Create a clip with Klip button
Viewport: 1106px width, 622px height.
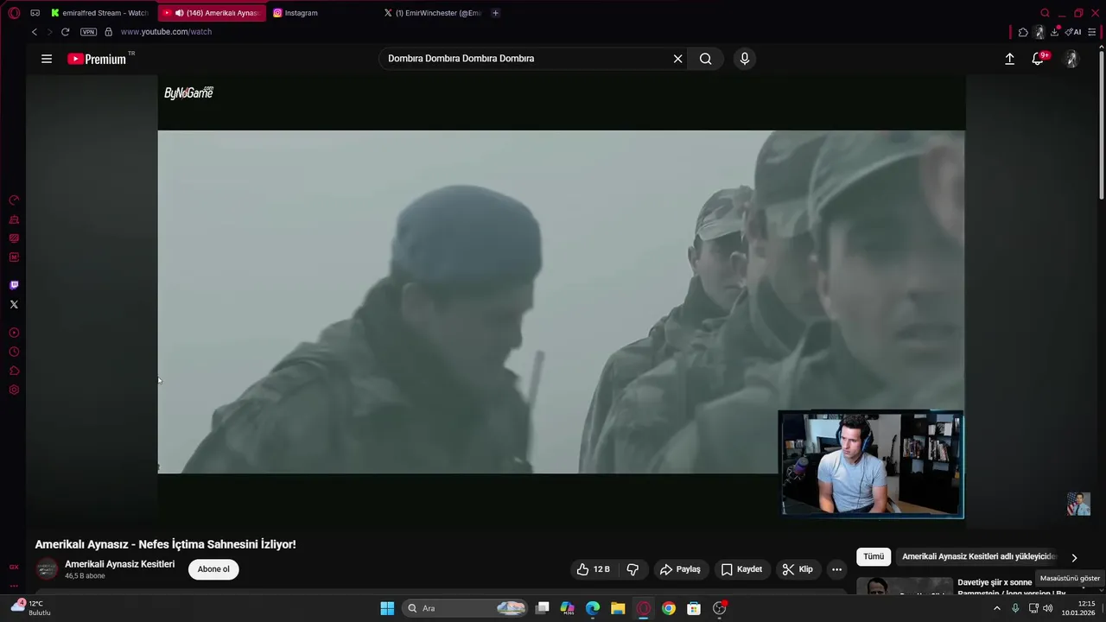[798, 569]
